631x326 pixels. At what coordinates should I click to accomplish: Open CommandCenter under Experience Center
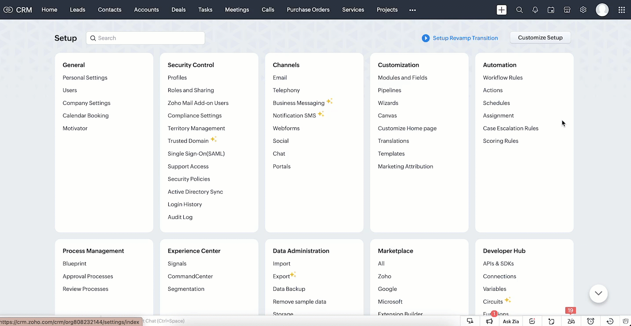point(190,276)
